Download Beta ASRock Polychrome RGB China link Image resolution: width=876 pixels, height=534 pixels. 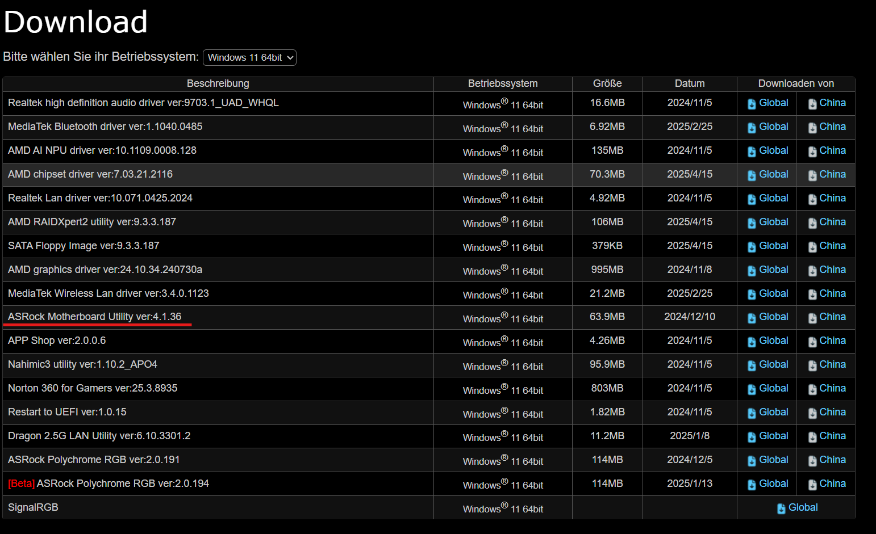832,483
